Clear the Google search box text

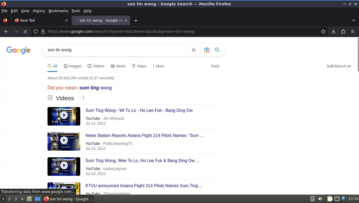click(194, 50)
